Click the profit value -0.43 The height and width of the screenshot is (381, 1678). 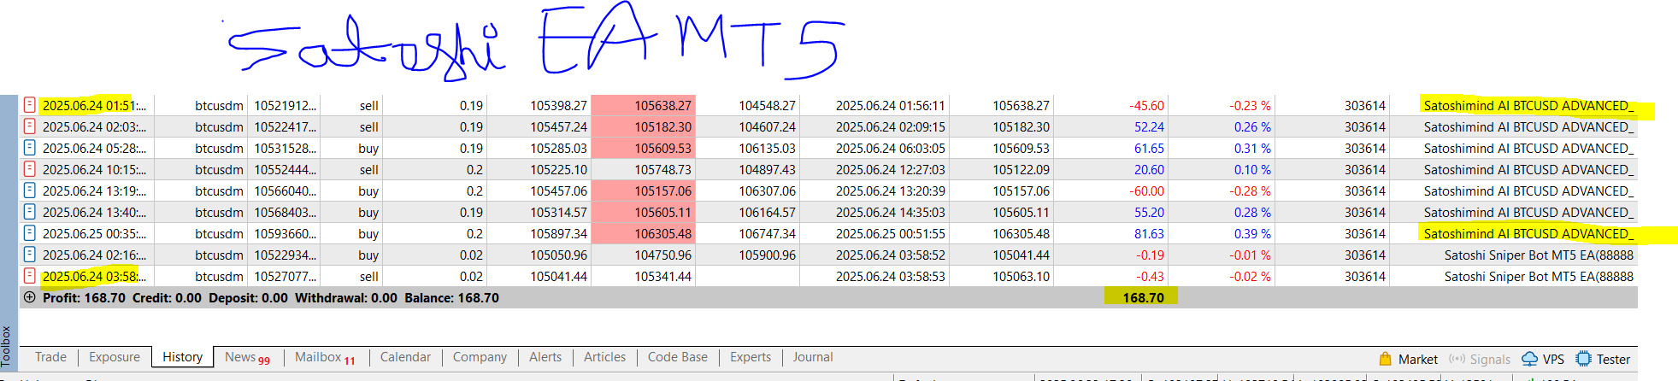1150,277
